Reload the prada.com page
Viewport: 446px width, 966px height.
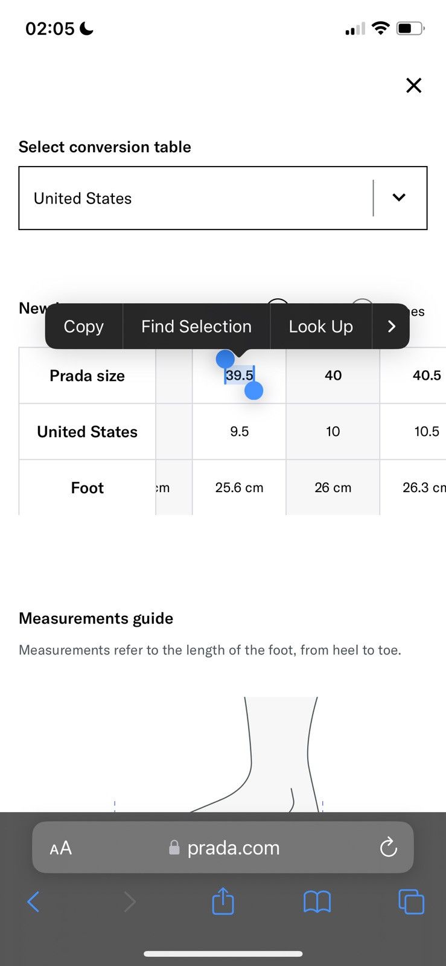pos(388,847)
